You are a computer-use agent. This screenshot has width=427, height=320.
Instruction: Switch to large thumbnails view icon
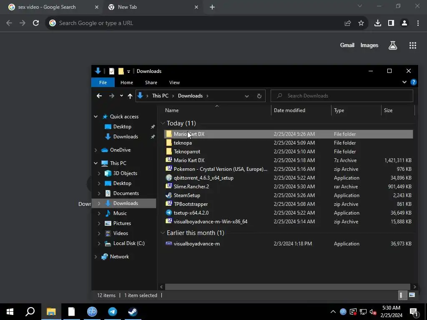click(x=412, y=295)
